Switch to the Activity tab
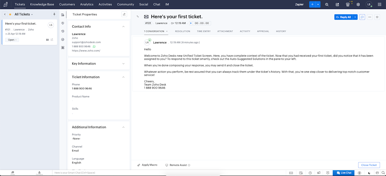Screen dimensions: 386x176 [x=245, y=31]
